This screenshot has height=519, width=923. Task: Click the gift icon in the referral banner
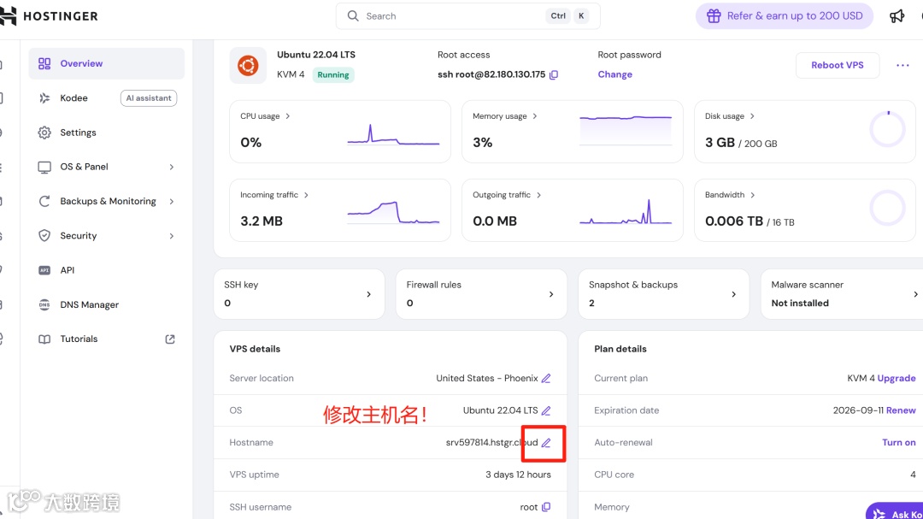point(714,16)
